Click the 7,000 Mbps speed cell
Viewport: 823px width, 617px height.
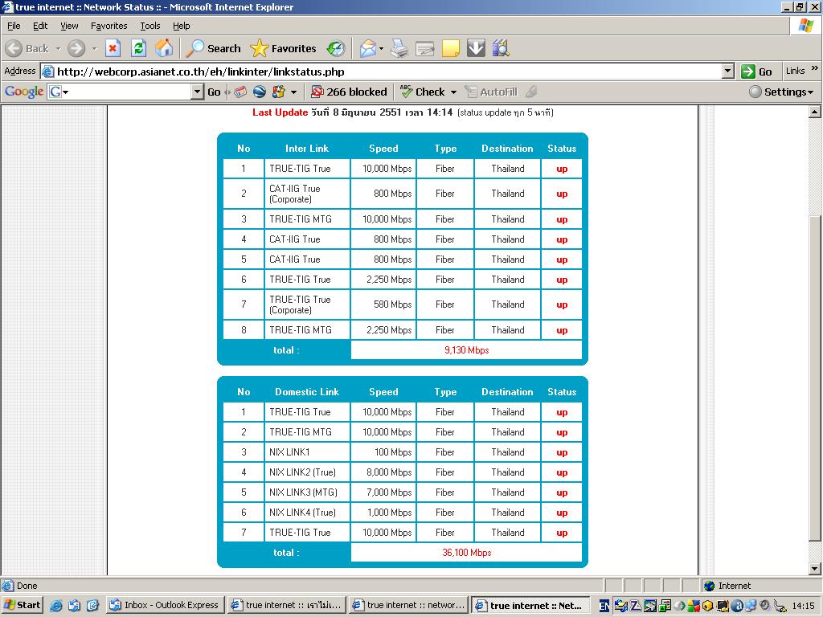[389, 492]
